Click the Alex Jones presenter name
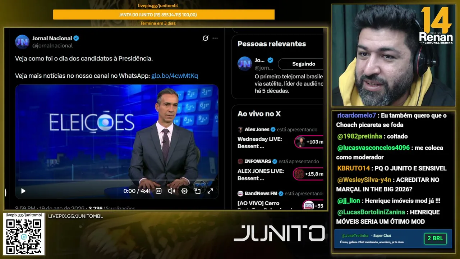460x259 pixels. (257, 129)
